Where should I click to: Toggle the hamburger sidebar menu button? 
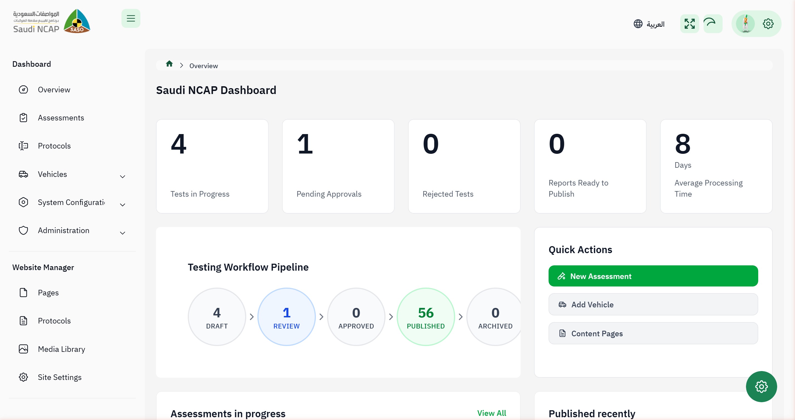131,18
